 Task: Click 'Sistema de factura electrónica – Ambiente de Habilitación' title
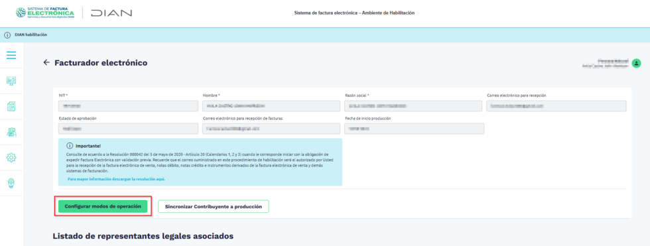[354, 13]
